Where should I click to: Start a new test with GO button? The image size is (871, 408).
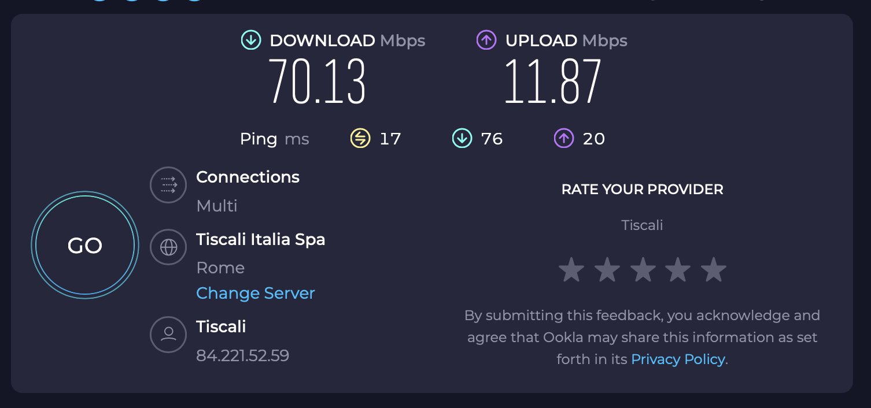click(x=85, y=245)
